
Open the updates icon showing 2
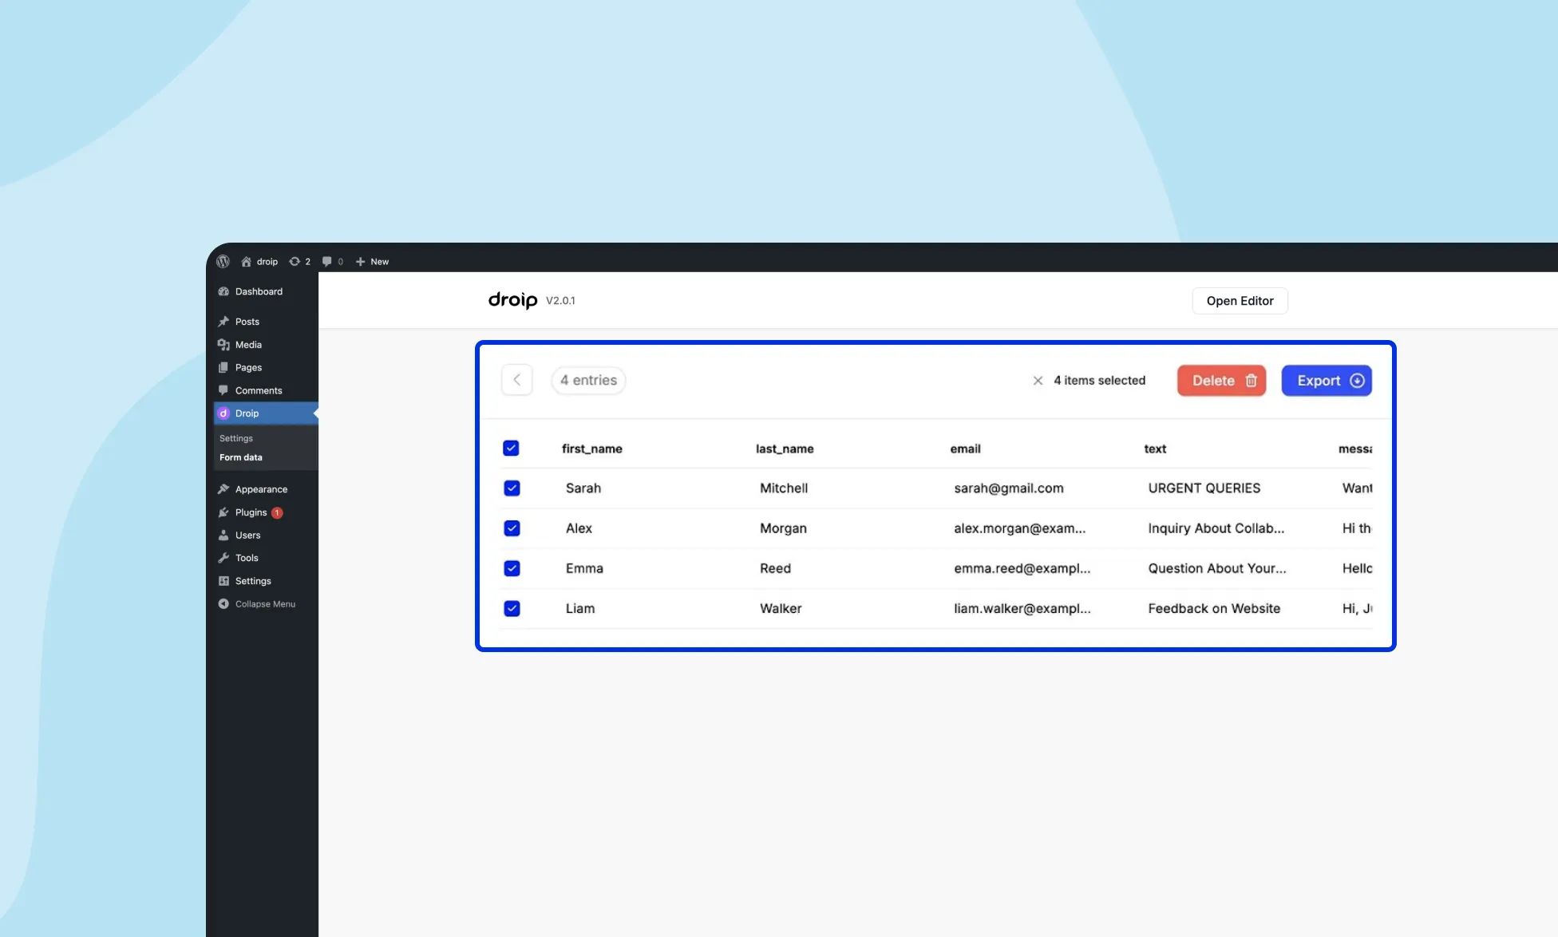coord(295,262)
